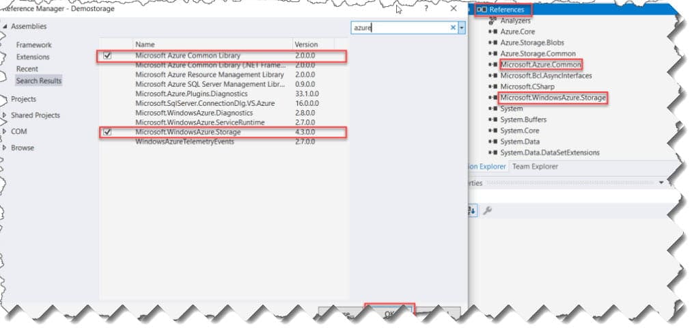Open Property Pages with the wrench icon
Image resolution: width=694 pixels, height=332 pixels.
[487, 210]
